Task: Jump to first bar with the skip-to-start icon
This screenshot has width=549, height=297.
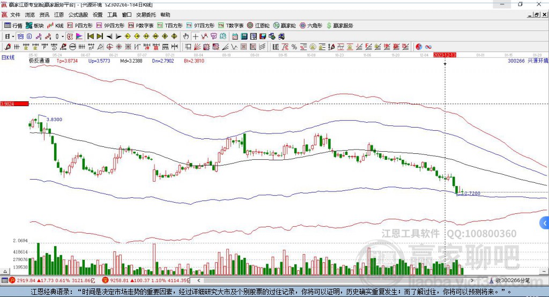Action: [x=90, y=36]
